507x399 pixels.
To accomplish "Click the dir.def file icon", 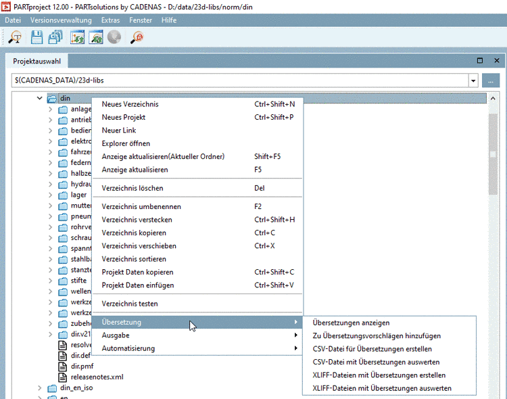I will tap(62, 356).
